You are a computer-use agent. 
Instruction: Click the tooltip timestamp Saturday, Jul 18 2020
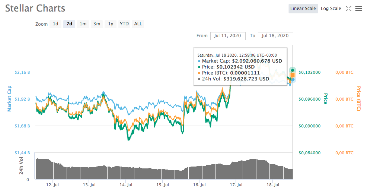coord(237,55)
